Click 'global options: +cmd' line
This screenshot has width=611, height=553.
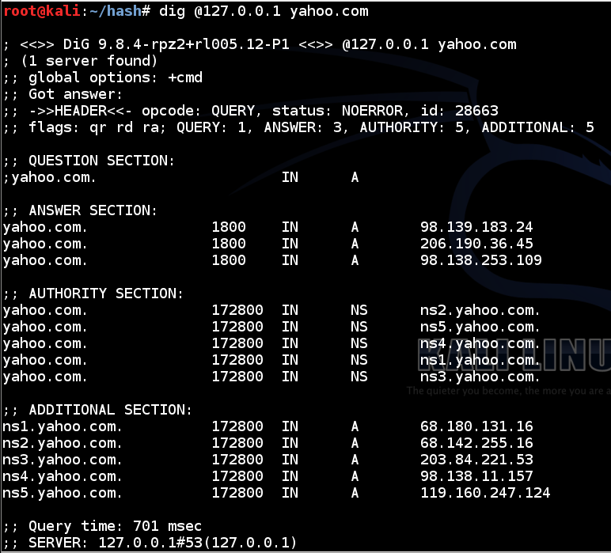103,78
